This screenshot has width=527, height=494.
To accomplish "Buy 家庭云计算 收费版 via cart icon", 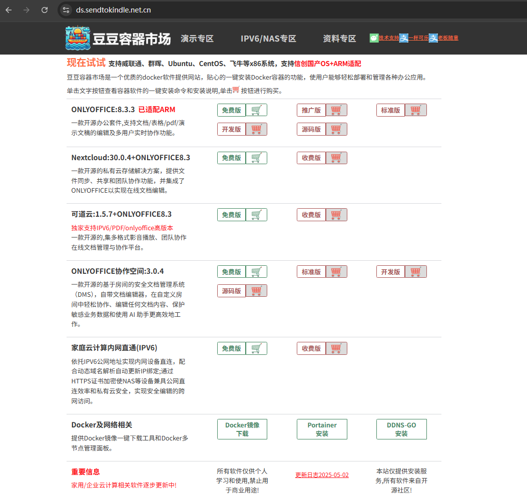I will tap(336, 348).
